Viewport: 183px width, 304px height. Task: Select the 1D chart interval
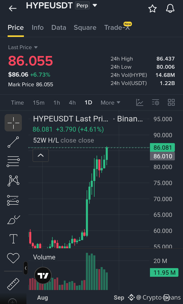[88, 103]
